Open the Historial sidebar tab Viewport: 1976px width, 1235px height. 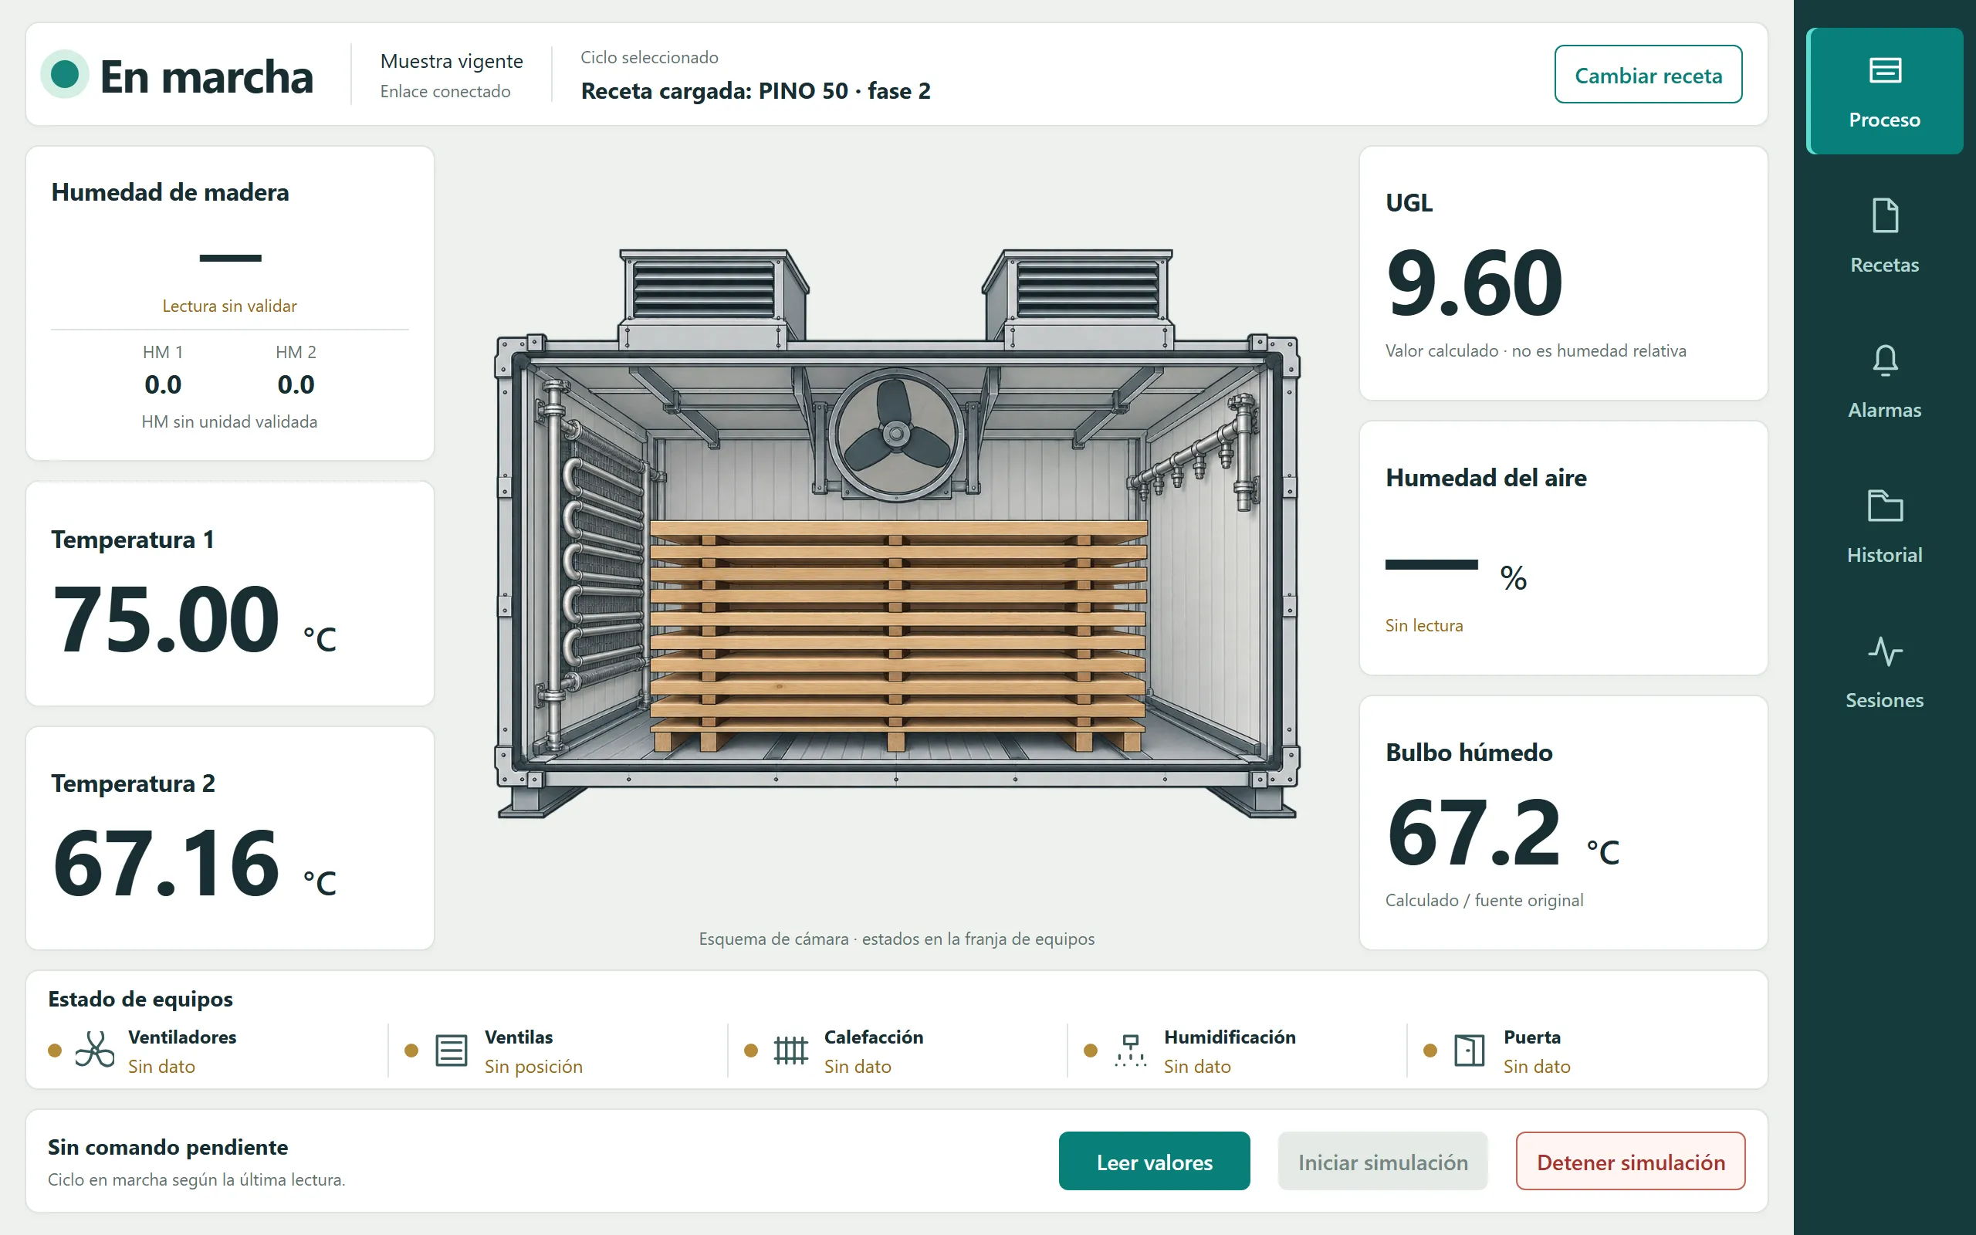(x=1885, y=527)
